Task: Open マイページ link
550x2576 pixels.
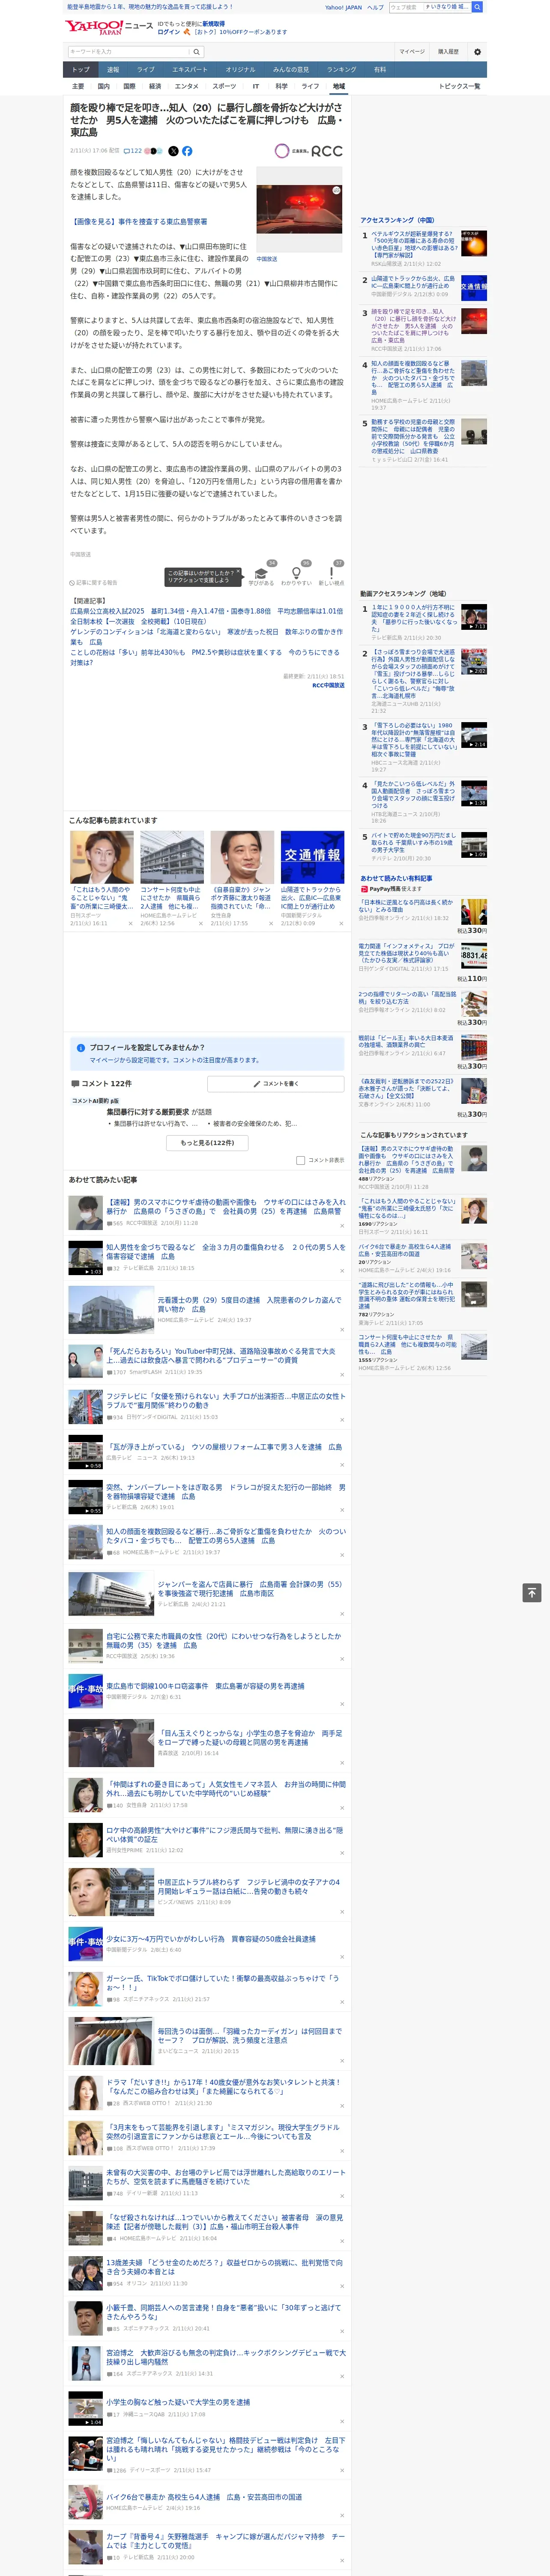Action: tap(412, 52)
